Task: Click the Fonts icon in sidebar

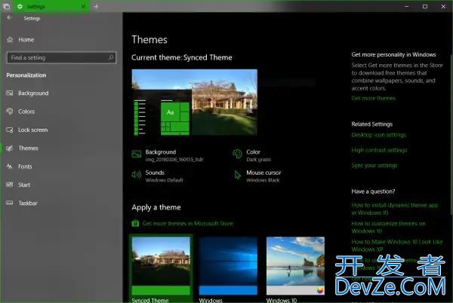Action: coord(10,167)
